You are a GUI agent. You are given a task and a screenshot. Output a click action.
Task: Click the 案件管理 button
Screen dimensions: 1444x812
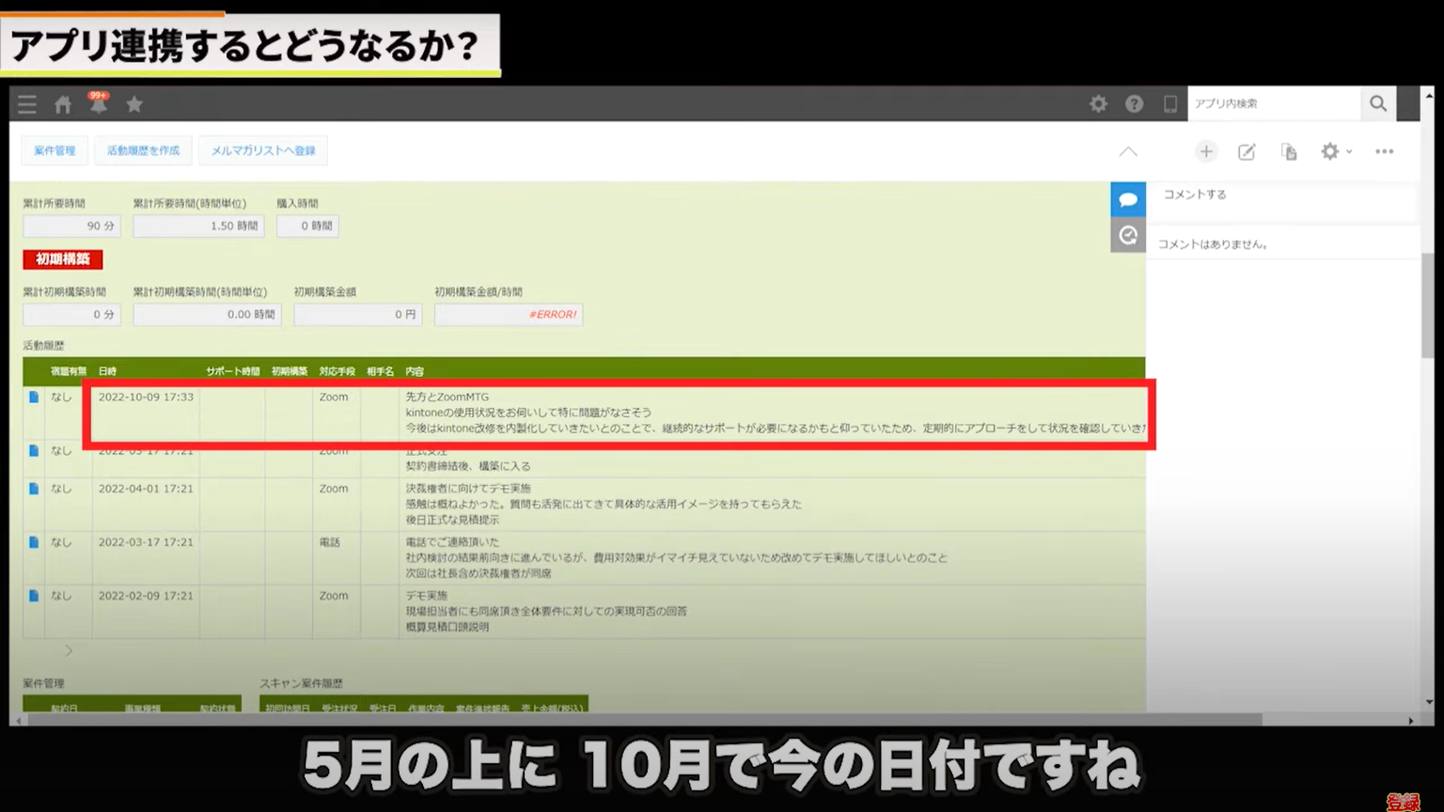pos(55,150)
